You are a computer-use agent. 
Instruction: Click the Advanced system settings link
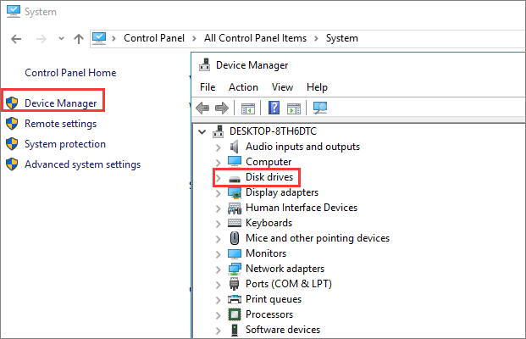[x=82, y=164]
